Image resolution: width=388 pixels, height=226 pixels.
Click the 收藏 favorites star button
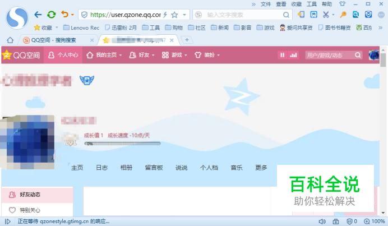pos(43,27)
